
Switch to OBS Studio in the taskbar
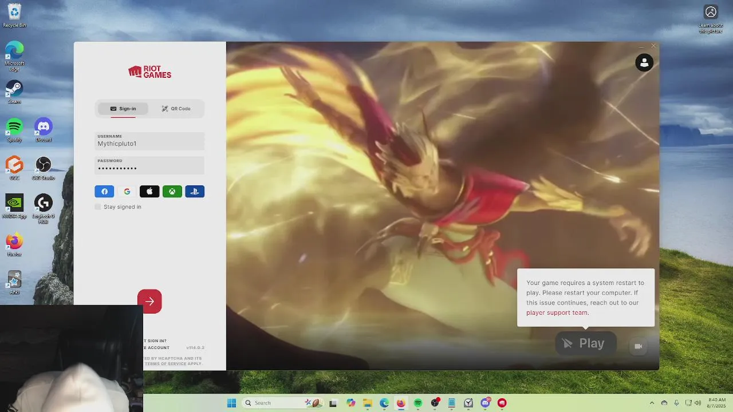click(435, 403)
